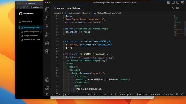Image resolution: width=186 pixels, height=104 pixels.
Task: Show additional views via ellipsis in activity bar
Action: click(47, 60)
